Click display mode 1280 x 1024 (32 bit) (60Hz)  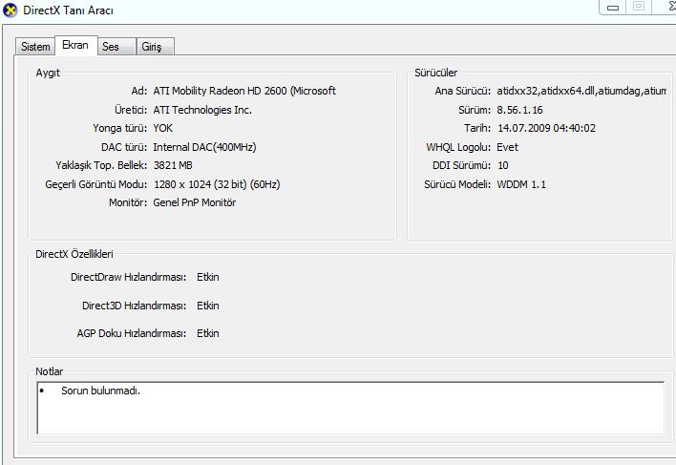coord(217,184)
